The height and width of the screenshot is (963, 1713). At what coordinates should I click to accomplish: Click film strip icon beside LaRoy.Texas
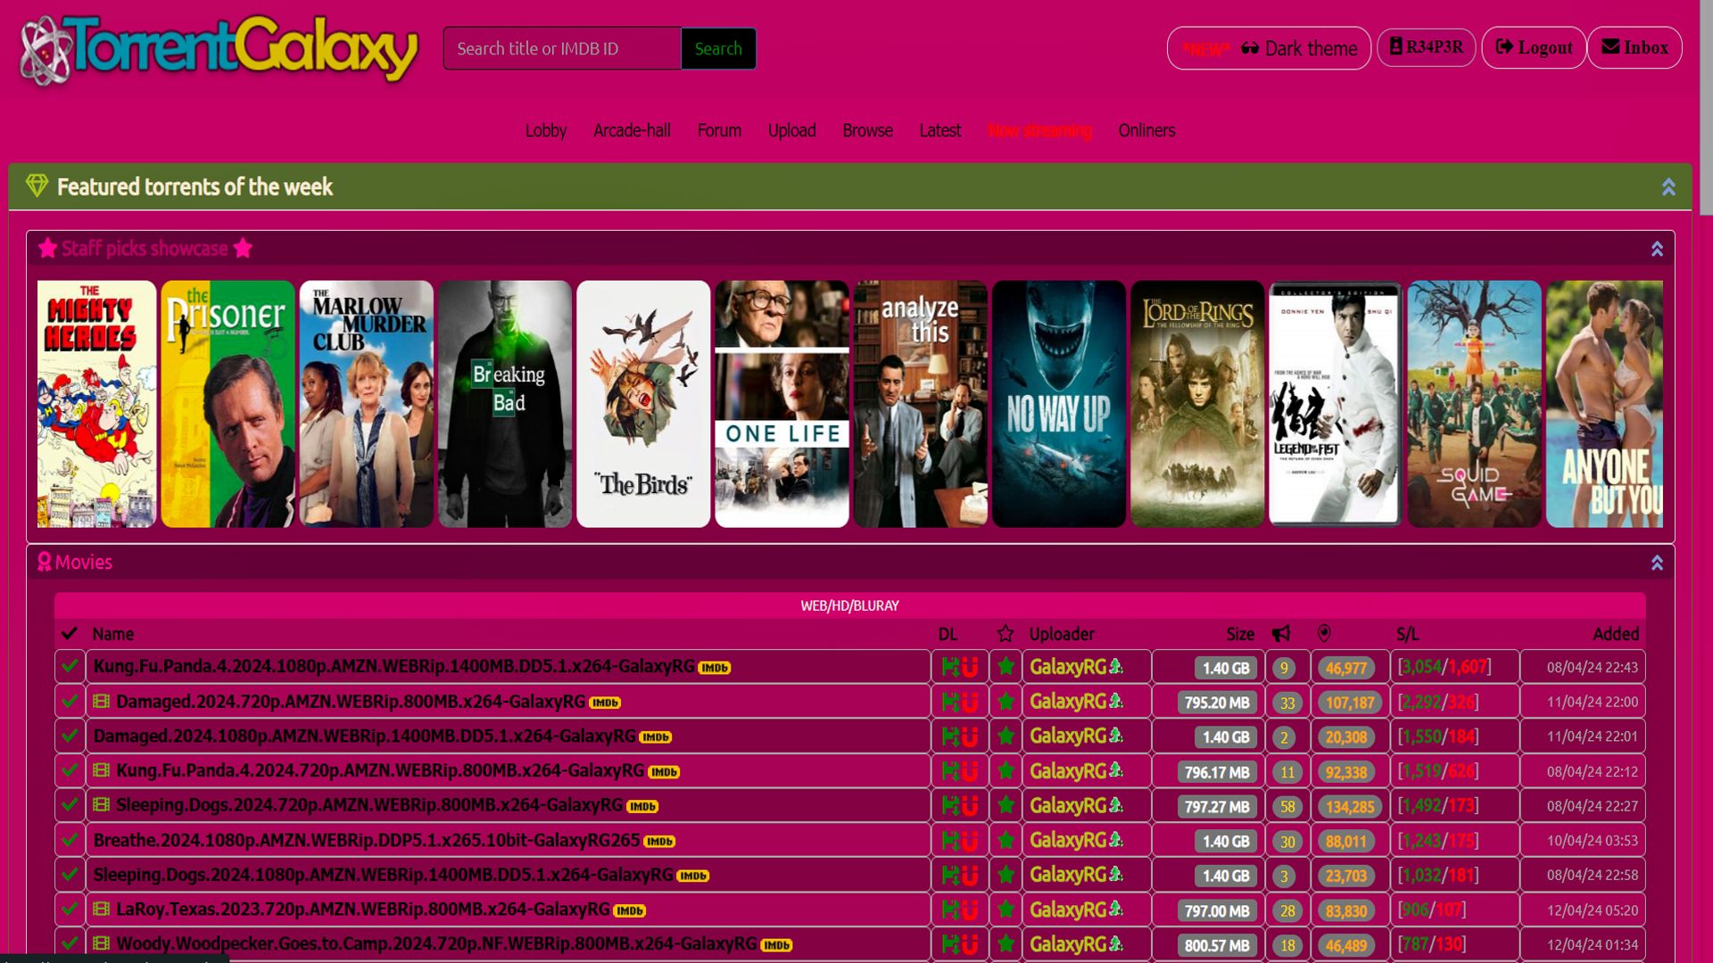point(102,909)
